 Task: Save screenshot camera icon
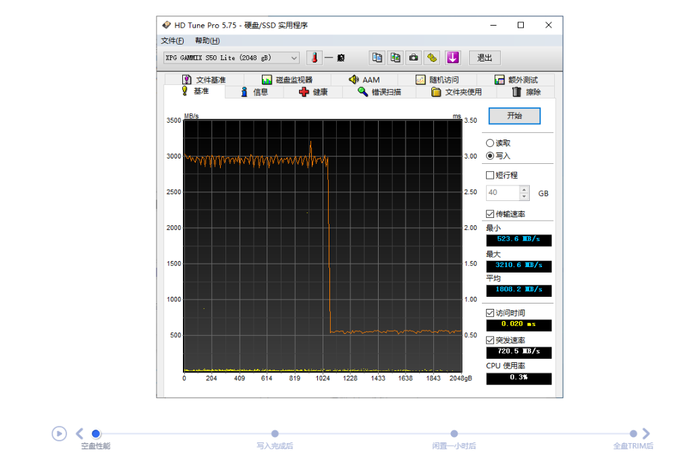pyautogui.click(x=413, y=58)
